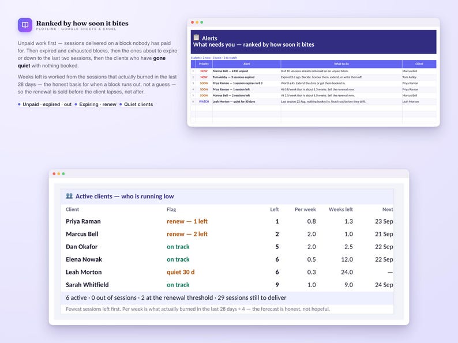
Task: Click weeks left value 24.0
Action: 347,272
